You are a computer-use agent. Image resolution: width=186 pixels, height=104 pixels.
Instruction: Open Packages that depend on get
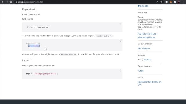[149, 83]
